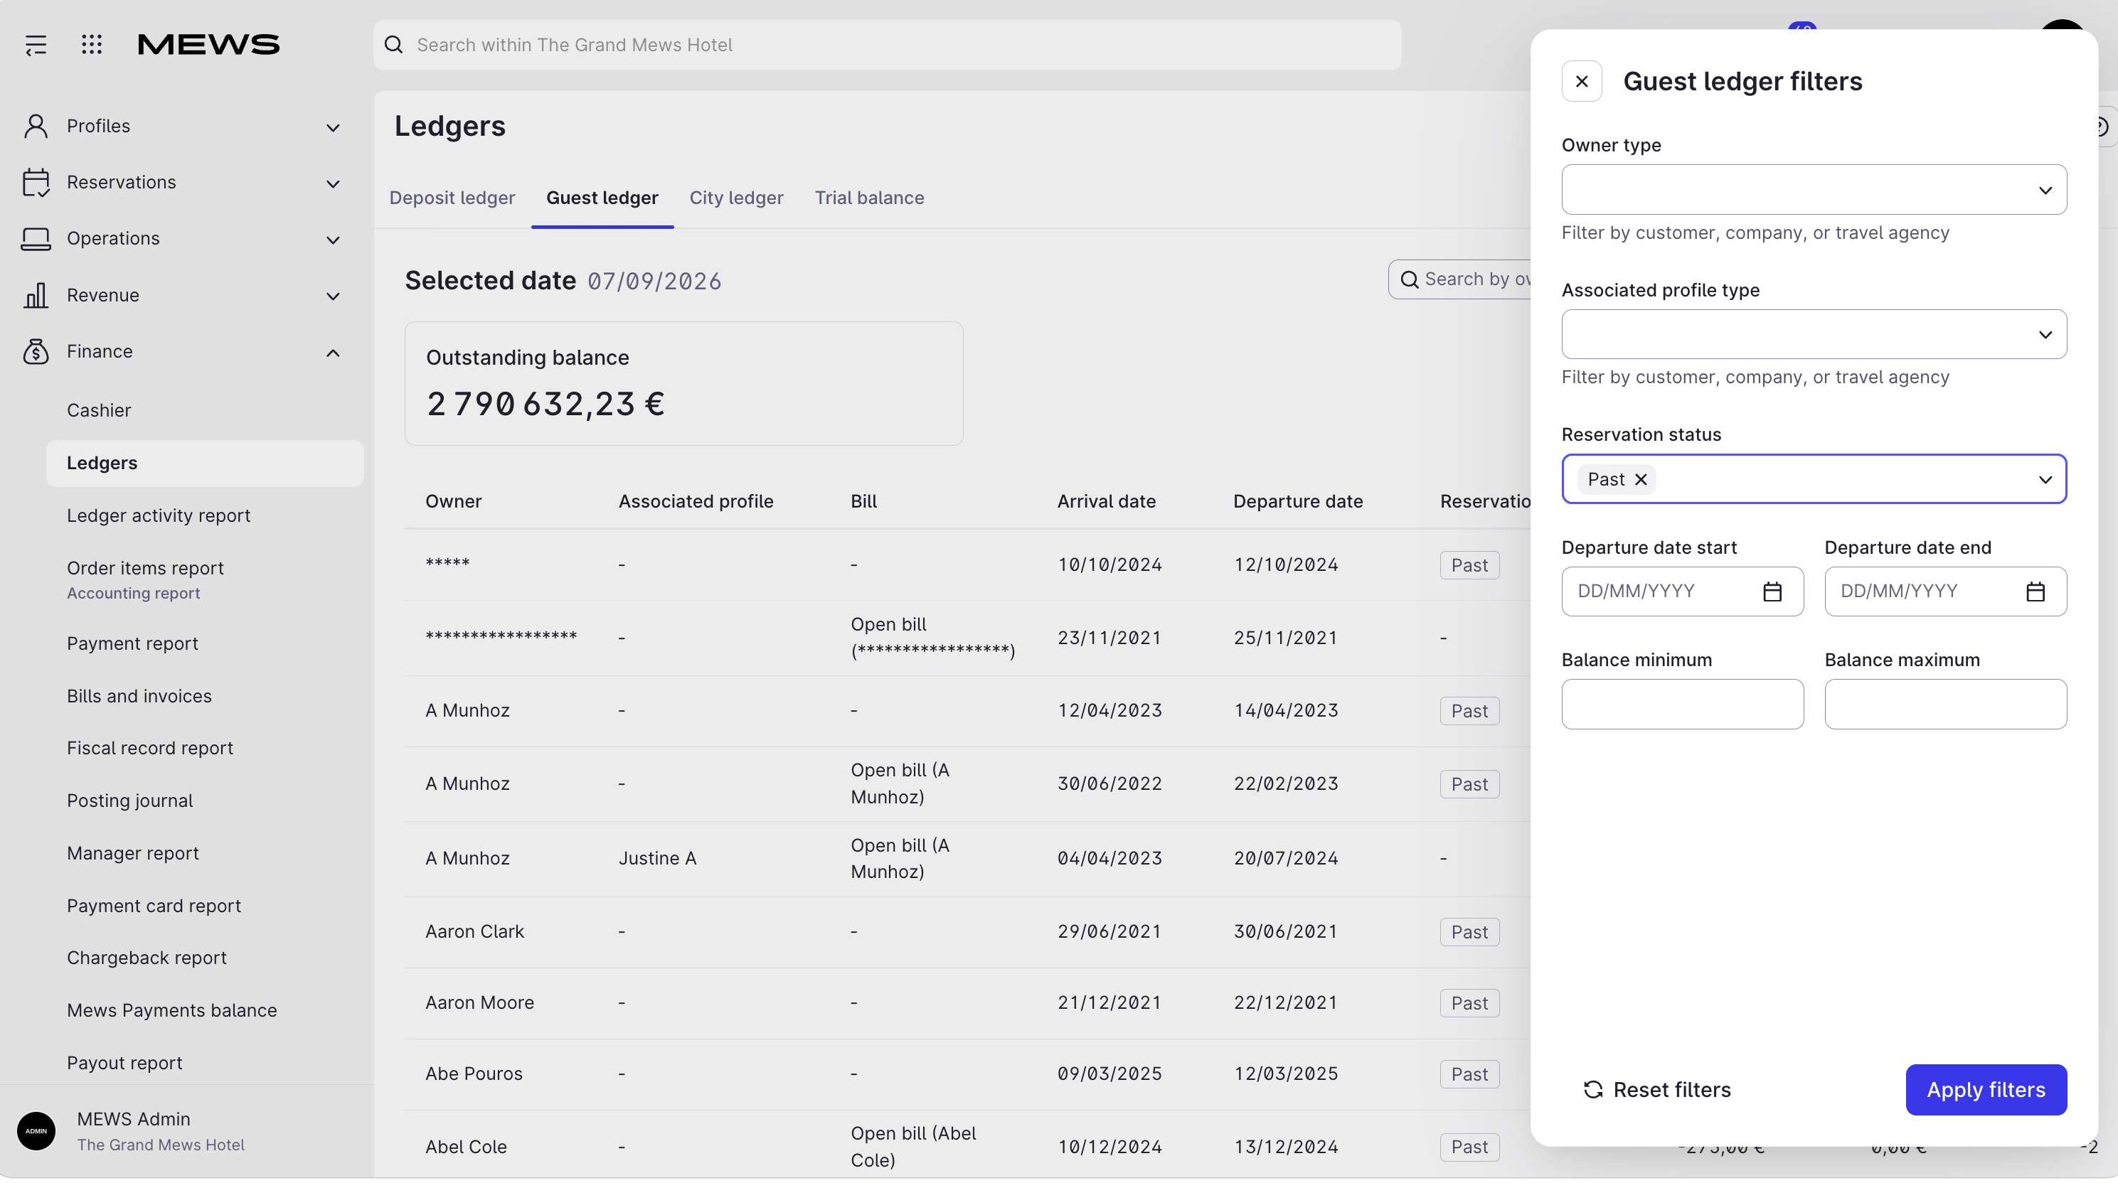Click the MEWS logo
The width and height of the screenshot is (2118, 1183).
pyautogui.click(x=208, y=44)
